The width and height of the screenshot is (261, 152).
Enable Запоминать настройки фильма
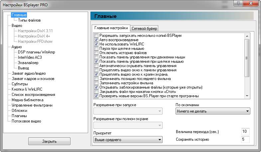click(96, 83)
